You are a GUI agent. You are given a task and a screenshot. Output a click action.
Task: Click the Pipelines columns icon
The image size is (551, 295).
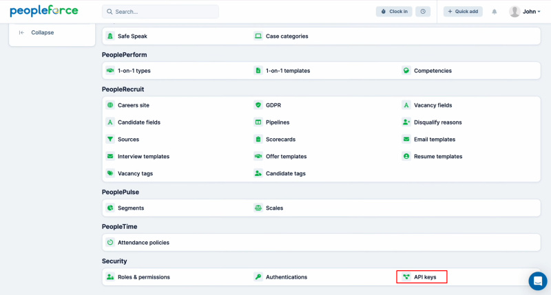[x=258, y=122]
